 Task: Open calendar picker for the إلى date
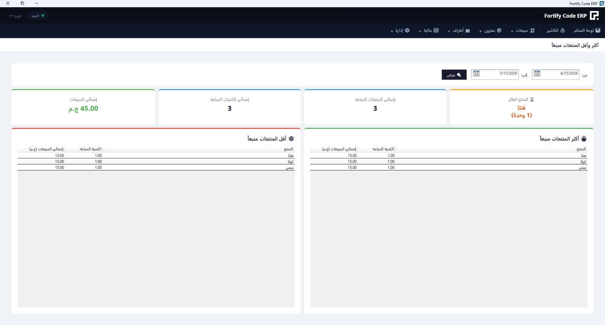coord(476,74)
